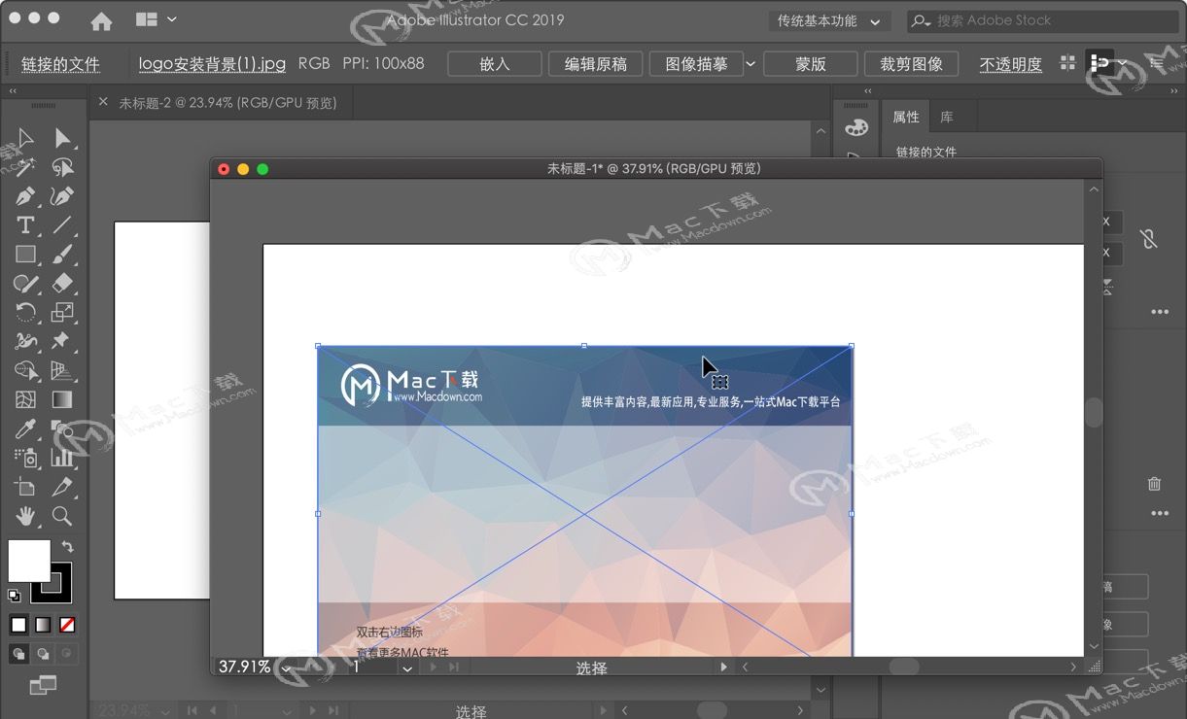Screen dimensions: 1187x719
Task: Open the Change Screen Mode button
Action: click(43, 686)
